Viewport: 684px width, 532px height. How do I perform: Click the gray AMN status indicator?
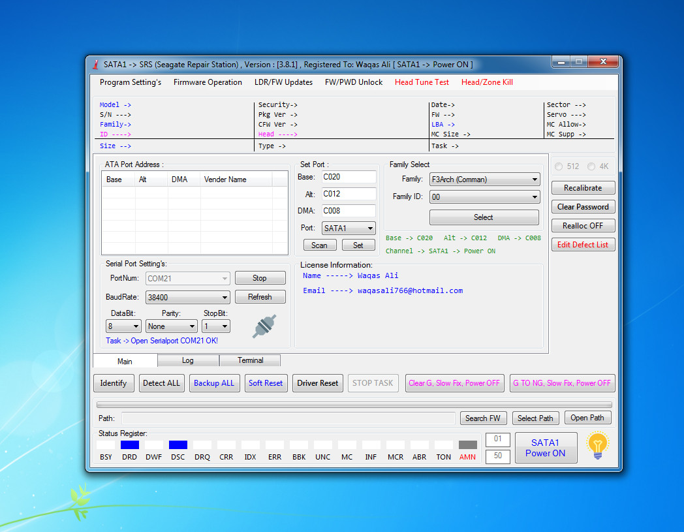pyautogui.click(x=467, y=445)
